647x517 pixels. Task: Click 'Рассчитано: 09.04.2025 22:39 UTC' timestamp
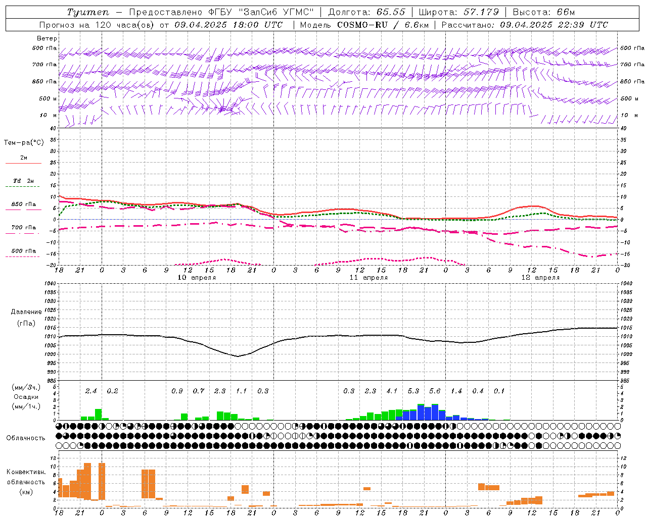(x=525, y=25)
